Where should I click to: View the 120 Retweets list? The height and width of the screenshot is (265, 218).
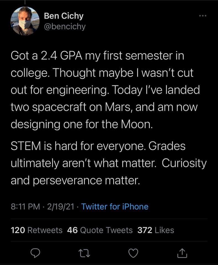(x=36, y=230)
